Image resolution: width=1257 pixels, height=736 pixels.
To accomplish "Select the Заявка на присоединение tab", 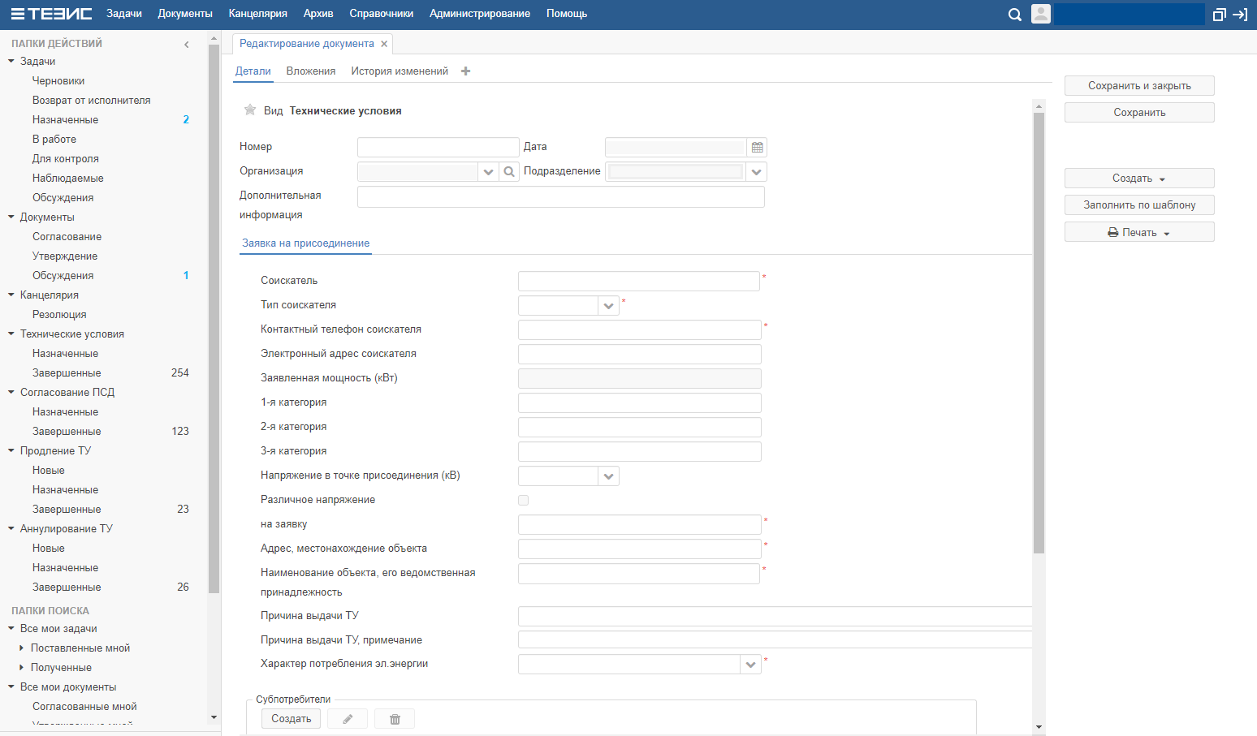I will click(x=306, y=243).
